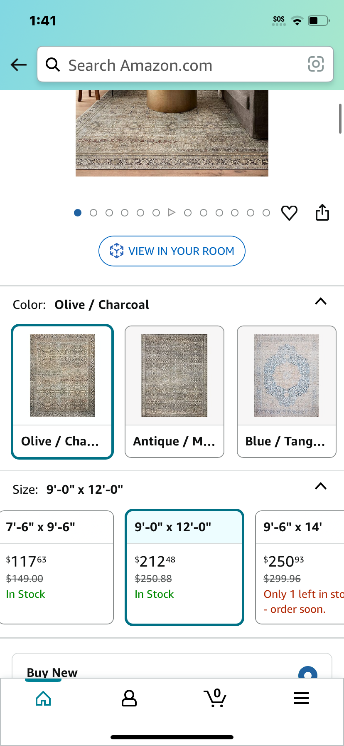
Task: Tap the rug product photo
Action: 172,133
